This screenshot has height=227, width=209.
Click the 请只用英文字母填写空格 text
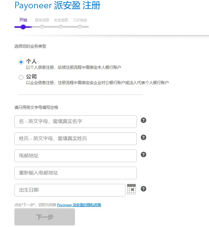pyautogui.click(x=36, y=107)
